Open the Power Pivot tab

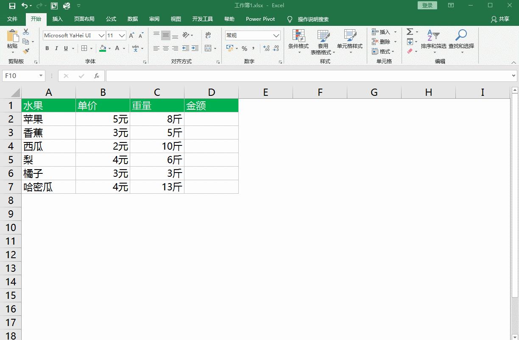click(x=259, y=19)
